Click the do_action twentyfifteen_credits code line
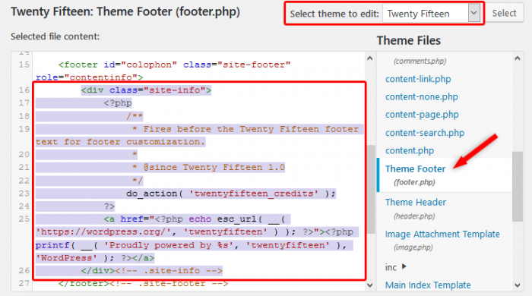Image resolution: width=532 pixels, height=296 pixels. pyautogui.click(x=231, y=194)
